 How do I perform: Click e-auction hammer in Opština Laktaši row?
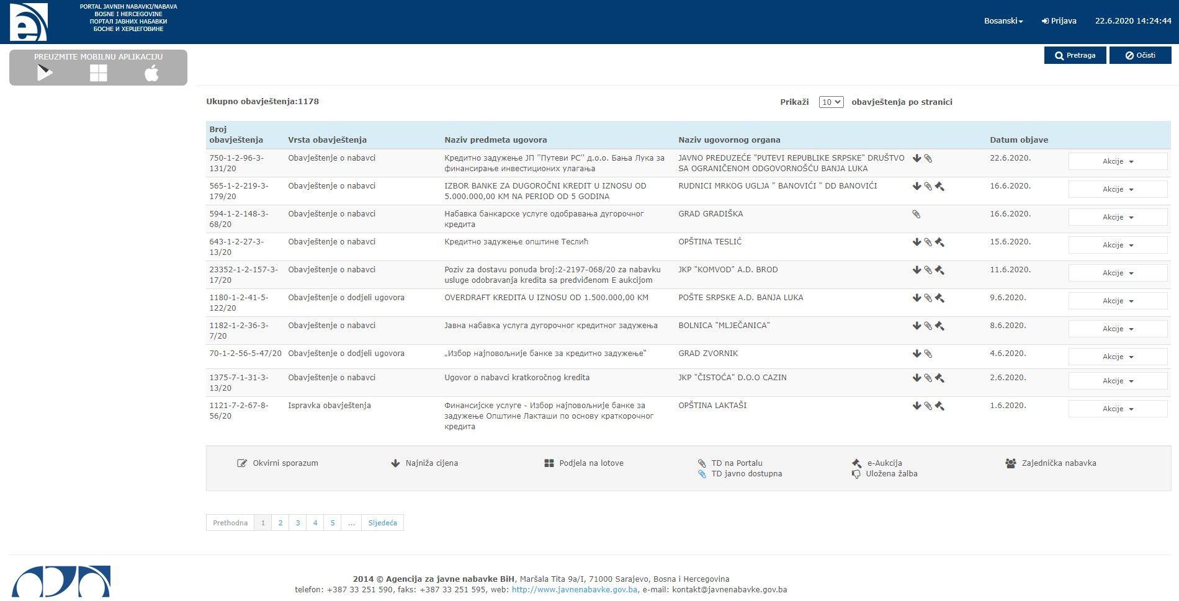coord(939,406)
